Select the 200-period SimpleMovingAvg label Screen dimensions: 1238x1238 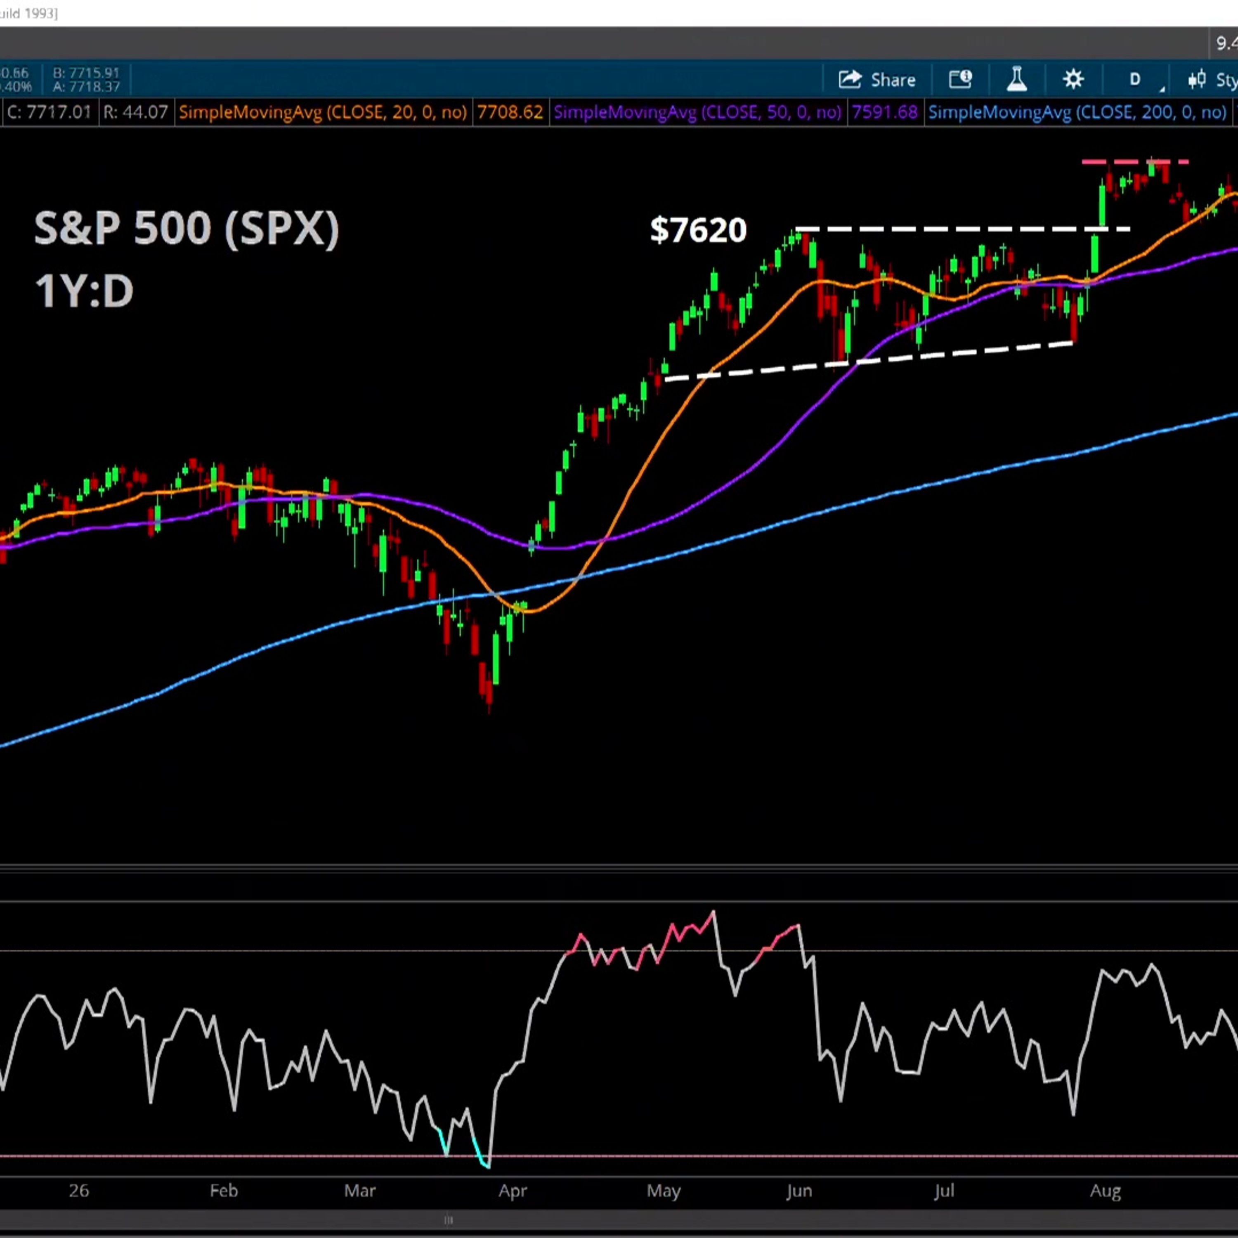coord(1078,113)
